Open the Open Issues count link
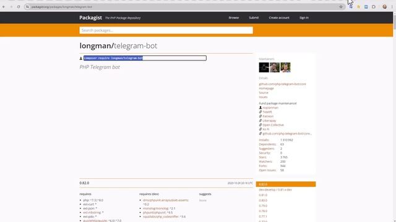This screenshot has height=222, width=396. [x=267, y=170]
